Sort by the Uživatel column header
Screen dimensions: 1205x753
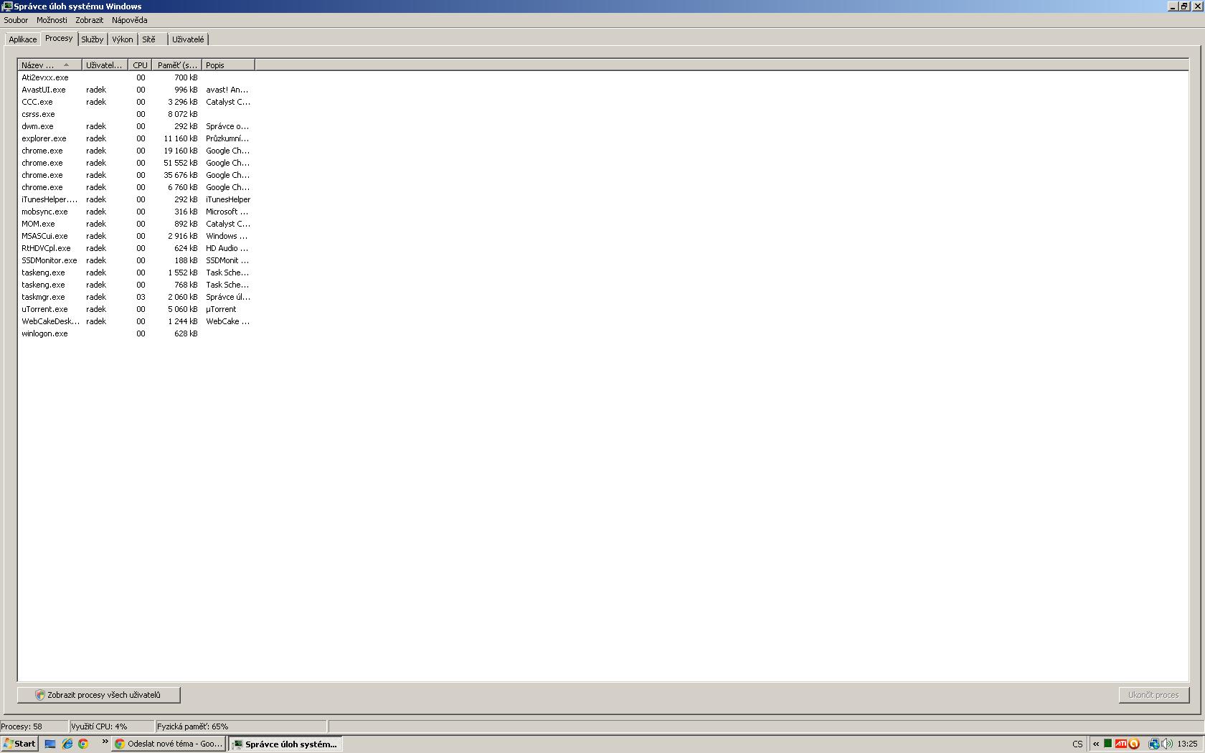pos(105,65)
